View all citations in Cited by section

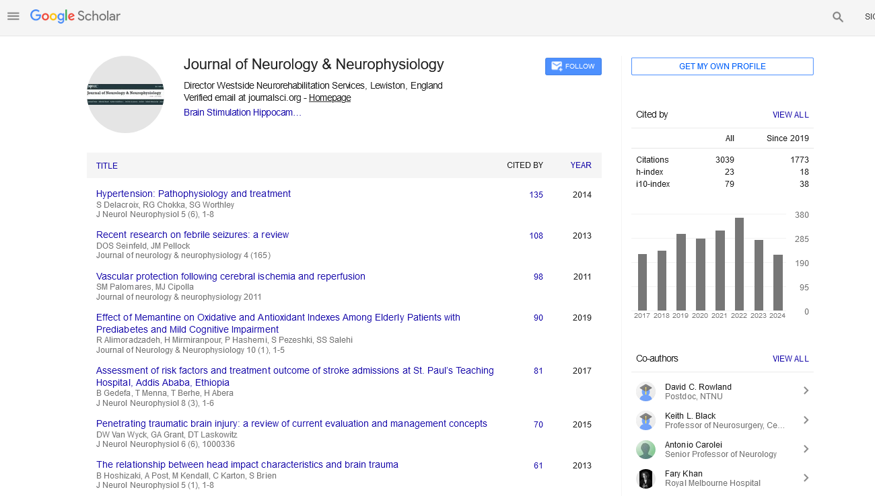click(x=790, y=115)
